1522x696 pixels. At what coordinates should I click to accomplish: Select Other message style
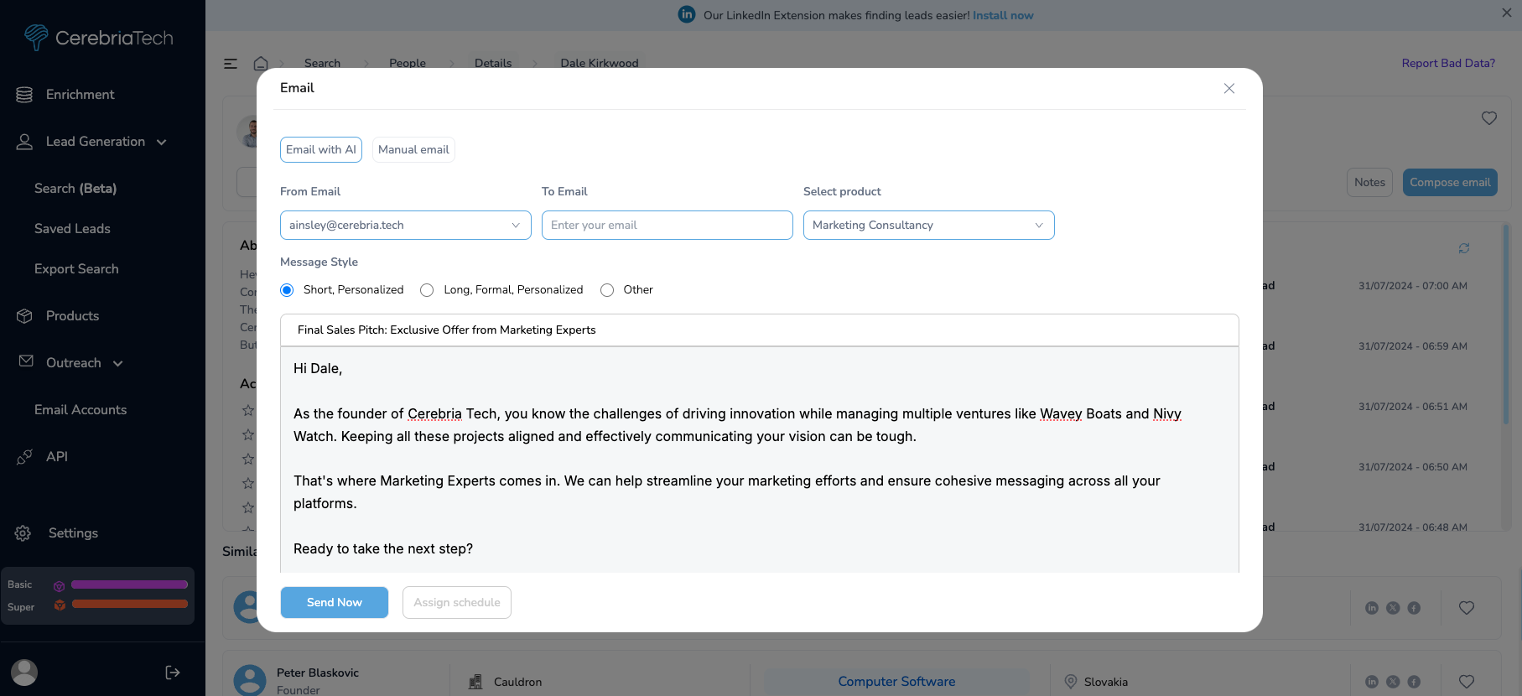coord(607,290)
